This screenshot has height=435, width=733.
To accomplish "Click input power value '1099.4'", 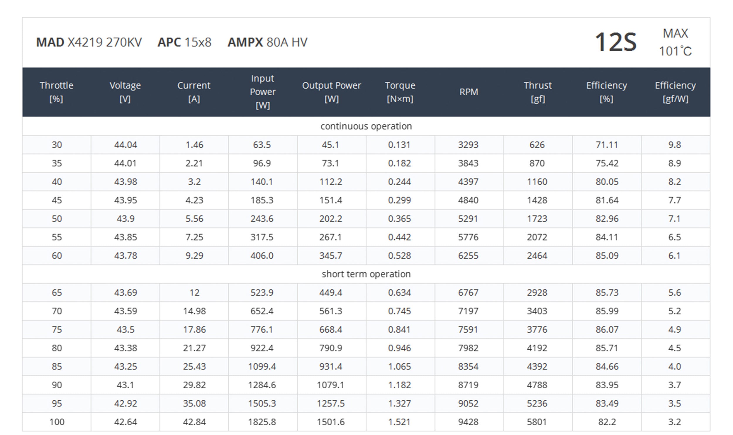I will tap(262, 366).
